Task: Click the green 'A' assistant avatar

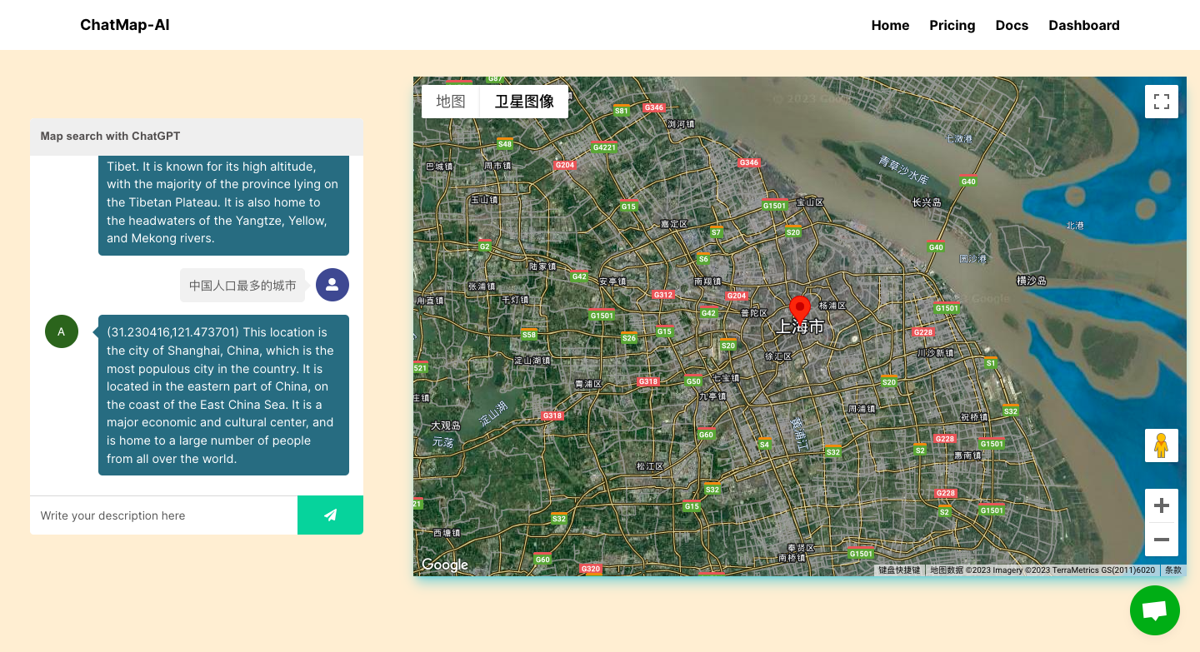Action: pos(62,331)
